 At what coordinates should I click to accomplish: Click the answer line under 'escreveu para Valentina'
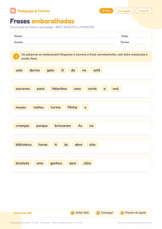point(81,97)
